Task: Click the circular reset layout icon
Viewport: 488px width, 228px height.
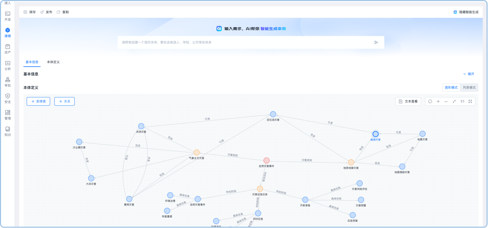Action: 430,102
